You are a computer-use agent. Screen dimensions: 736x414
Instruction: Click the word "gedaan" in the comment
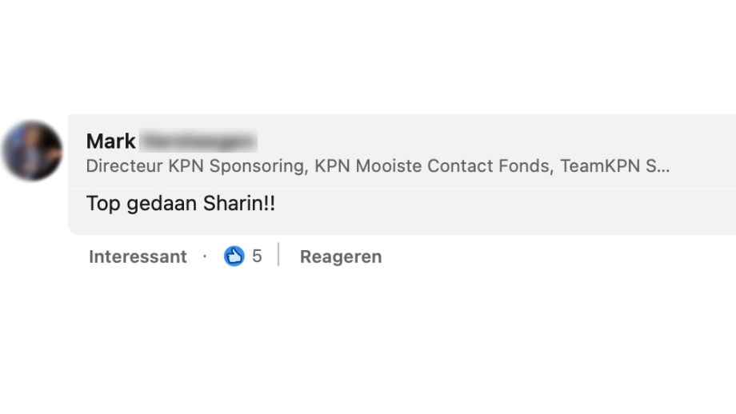pyautogui.click(x=160, y=204)
